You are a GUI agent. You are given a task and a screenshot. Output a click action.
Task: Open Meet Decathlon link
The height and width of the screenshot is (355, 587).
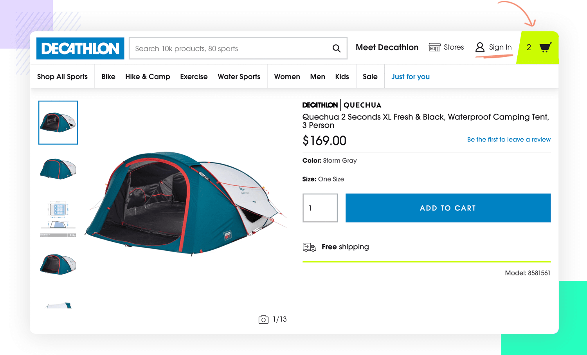click(x=387, y=47)
